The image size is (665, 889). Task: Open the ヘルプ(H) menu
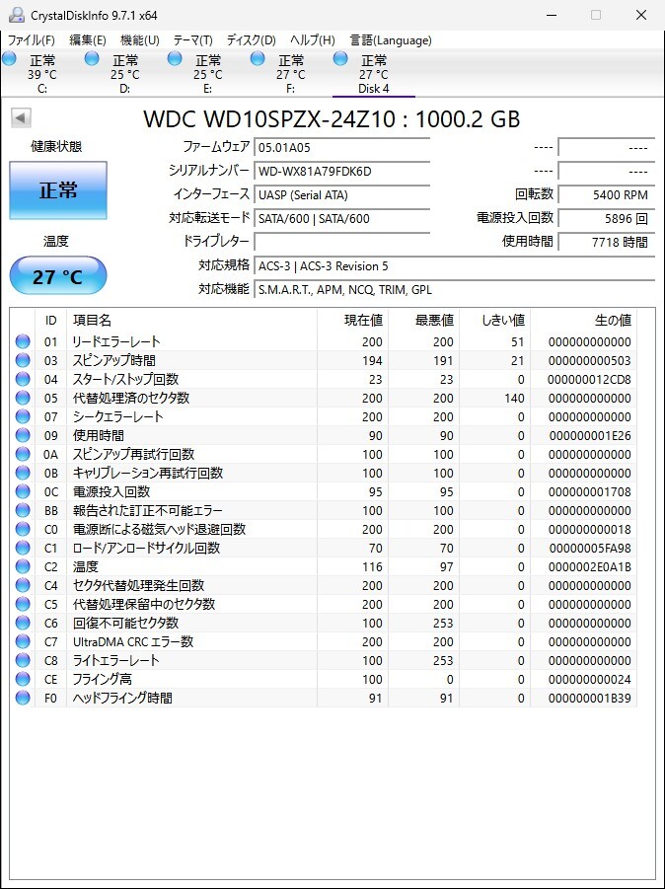click(313, 40)
